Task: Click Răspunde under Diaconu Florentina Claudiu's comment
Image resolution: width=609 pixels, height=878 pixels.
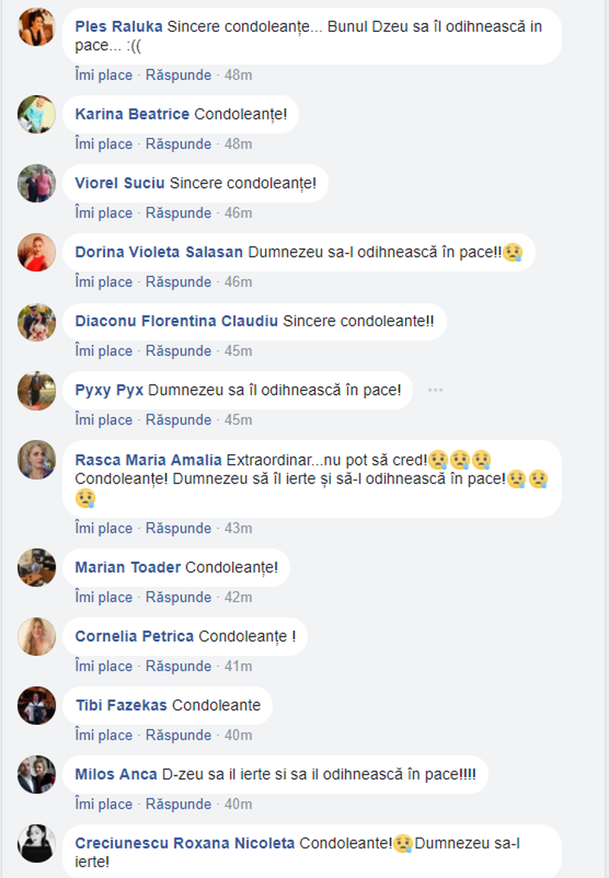Action: point(178,351)
